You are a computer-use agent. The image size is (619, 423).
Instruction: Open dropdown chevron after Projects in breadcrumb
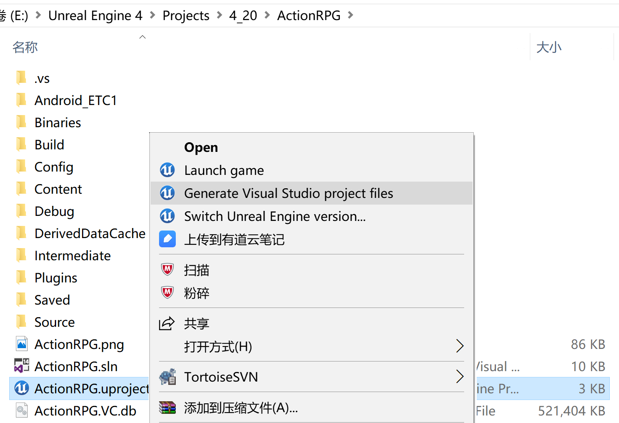point(219,15)
